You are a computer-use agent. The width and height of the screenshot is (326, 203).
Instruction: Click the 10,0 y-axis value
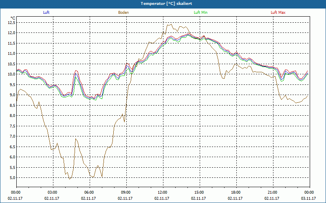pos(11,74)
